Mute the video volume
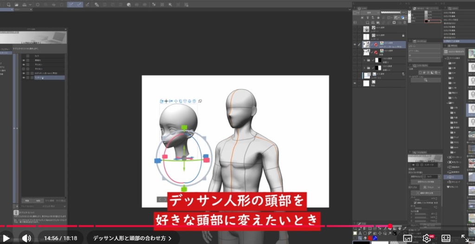This screenshot has height=244, width=475. point(26,238)
